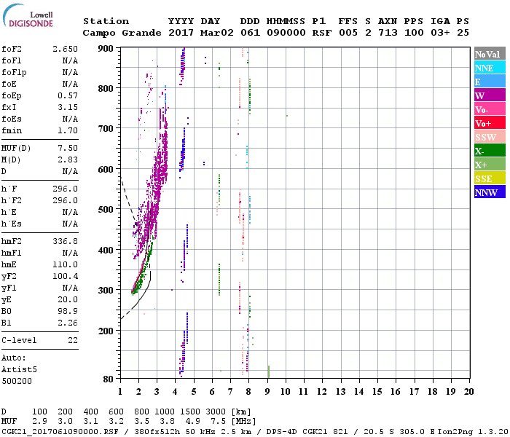
Task: Click the hmF2 value 336.8
Action: click(x=65, y=241)
